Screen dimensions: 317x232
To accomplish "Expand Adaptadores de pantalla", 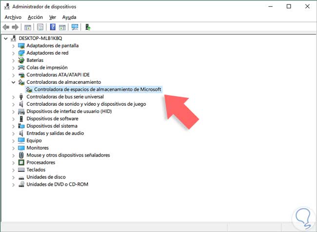I will (x=13, y=46).
